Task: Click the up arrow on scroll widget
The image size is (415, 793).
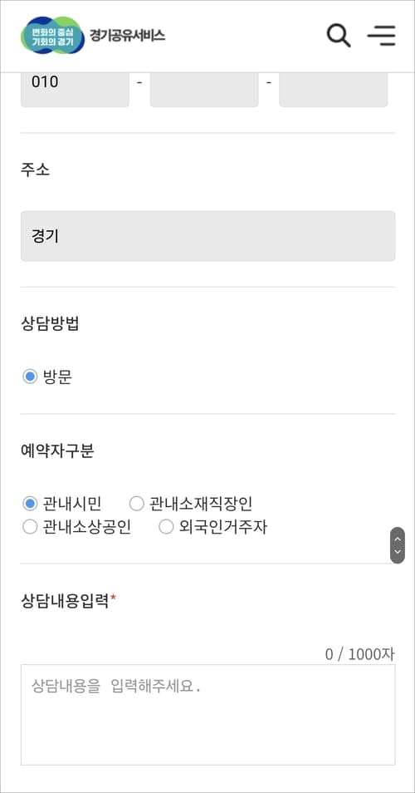Action: (x=398, y=539)
